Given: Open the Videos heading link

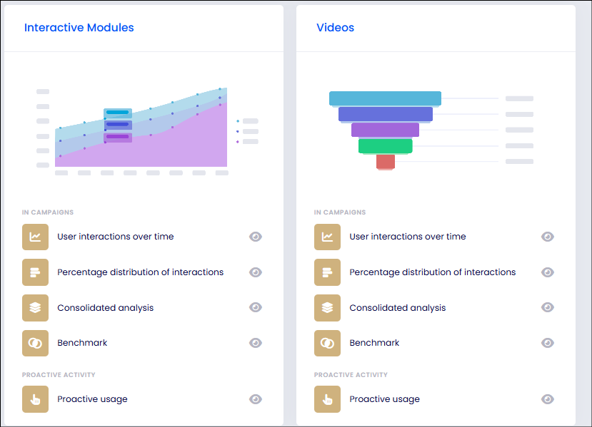Looking at the screenshot, I should (335, 28).
